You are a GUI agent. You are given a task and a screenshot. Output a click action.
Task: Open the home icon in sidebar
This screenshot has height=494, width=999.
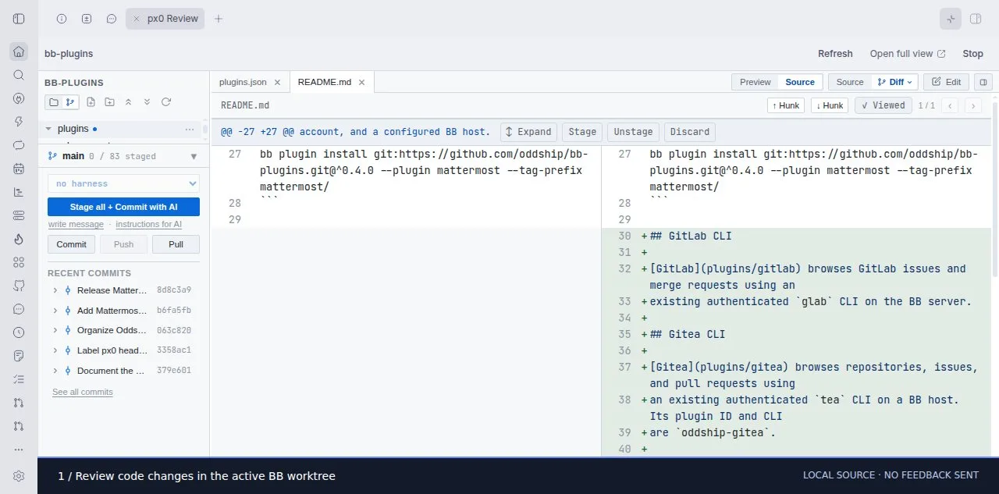(19, 52)
